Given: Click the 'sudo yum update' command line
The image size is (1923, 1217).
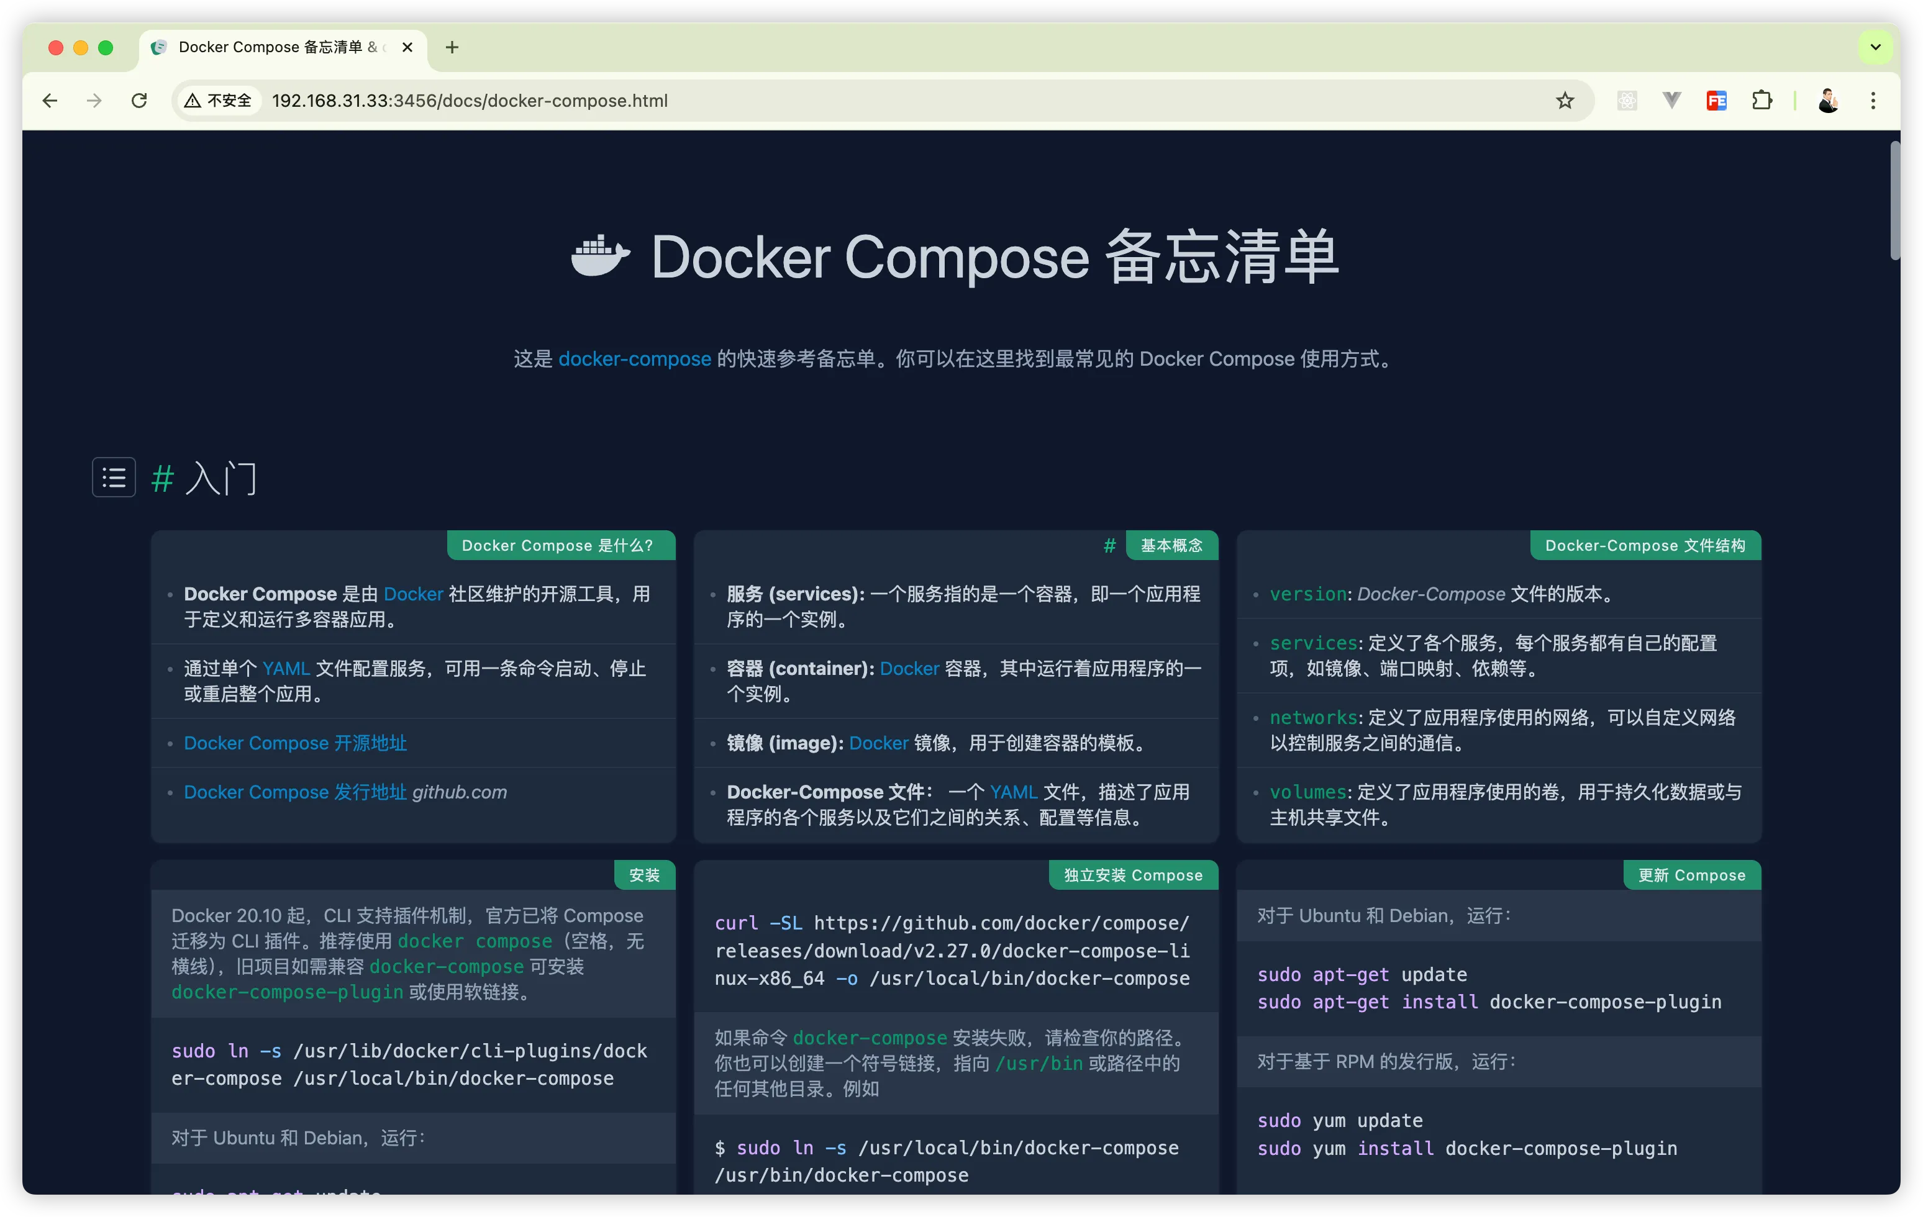Looking at the screenshot, I should (x=1340, y=1120).
